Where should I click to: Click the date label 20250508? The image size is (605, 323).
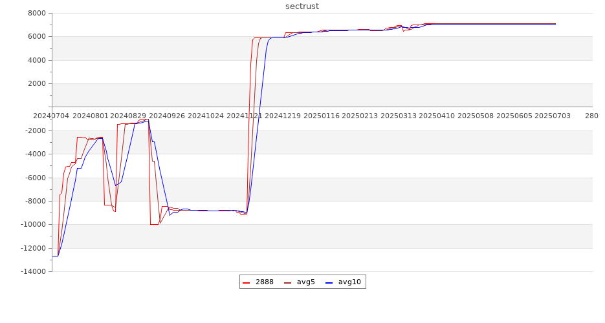pos(476,116)
